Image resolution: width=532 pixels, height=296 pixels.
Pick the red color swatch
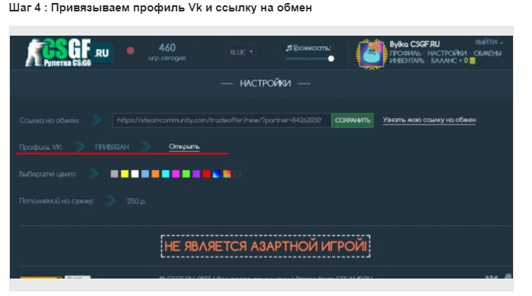(x=206, y=174)
